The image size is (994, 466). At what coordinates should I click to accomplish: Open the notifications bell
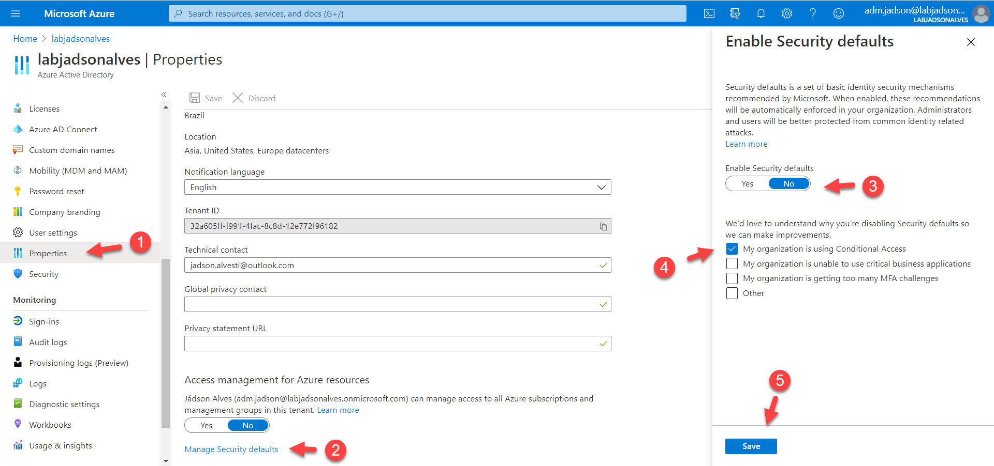coord(761,13)
